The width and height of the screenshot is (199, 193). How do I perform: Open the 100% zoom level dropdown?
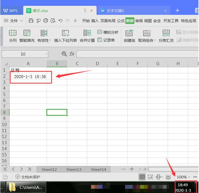click(x=183, y=177)
